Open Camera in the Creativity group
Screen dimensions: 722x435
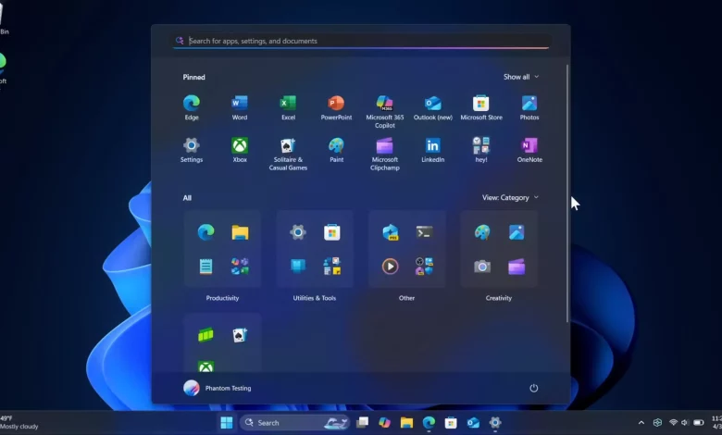(482, 266)
